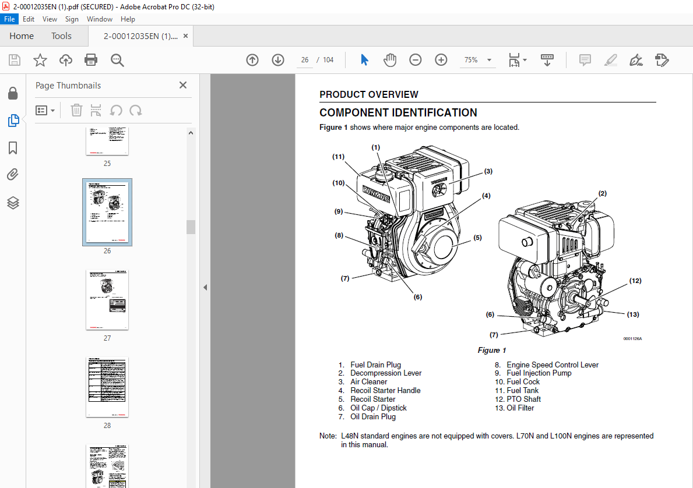
Task: Click thumbnails scrollbar up arrow
Action: 191,133
